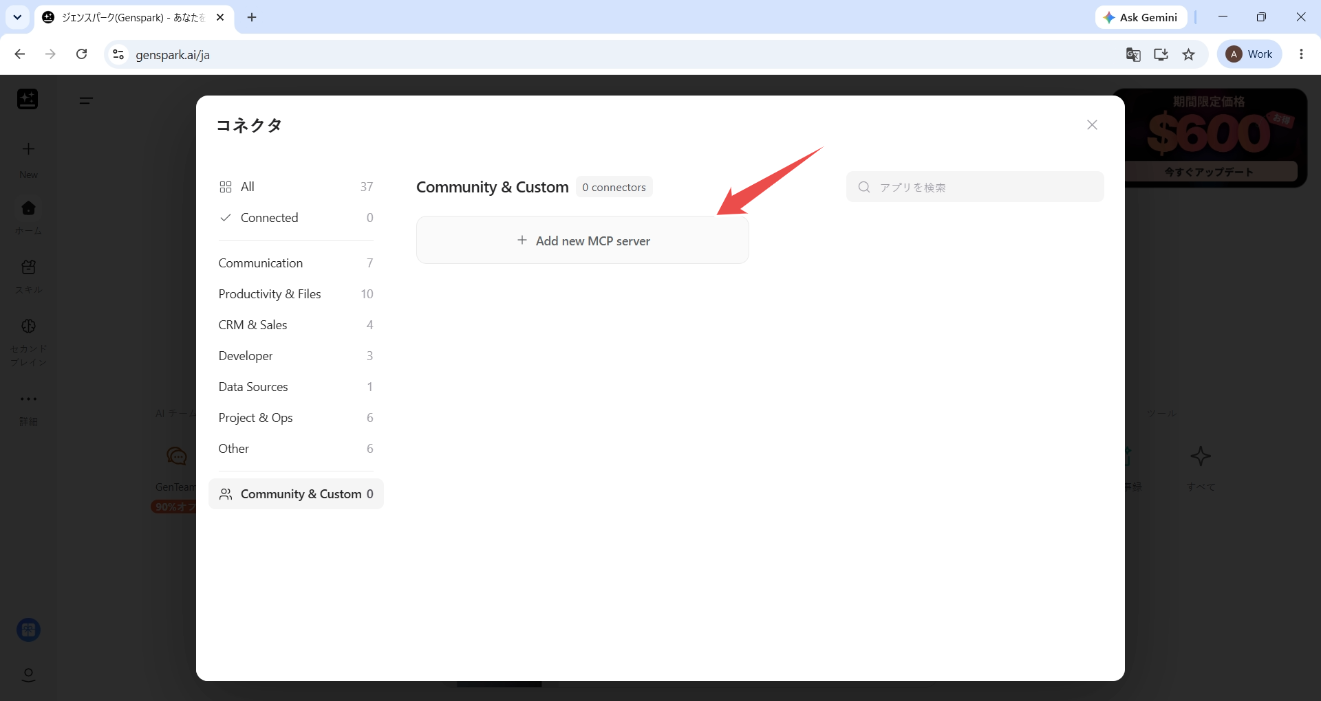
Task: Select Community & Custom category
Action: (x=296, y=494)
